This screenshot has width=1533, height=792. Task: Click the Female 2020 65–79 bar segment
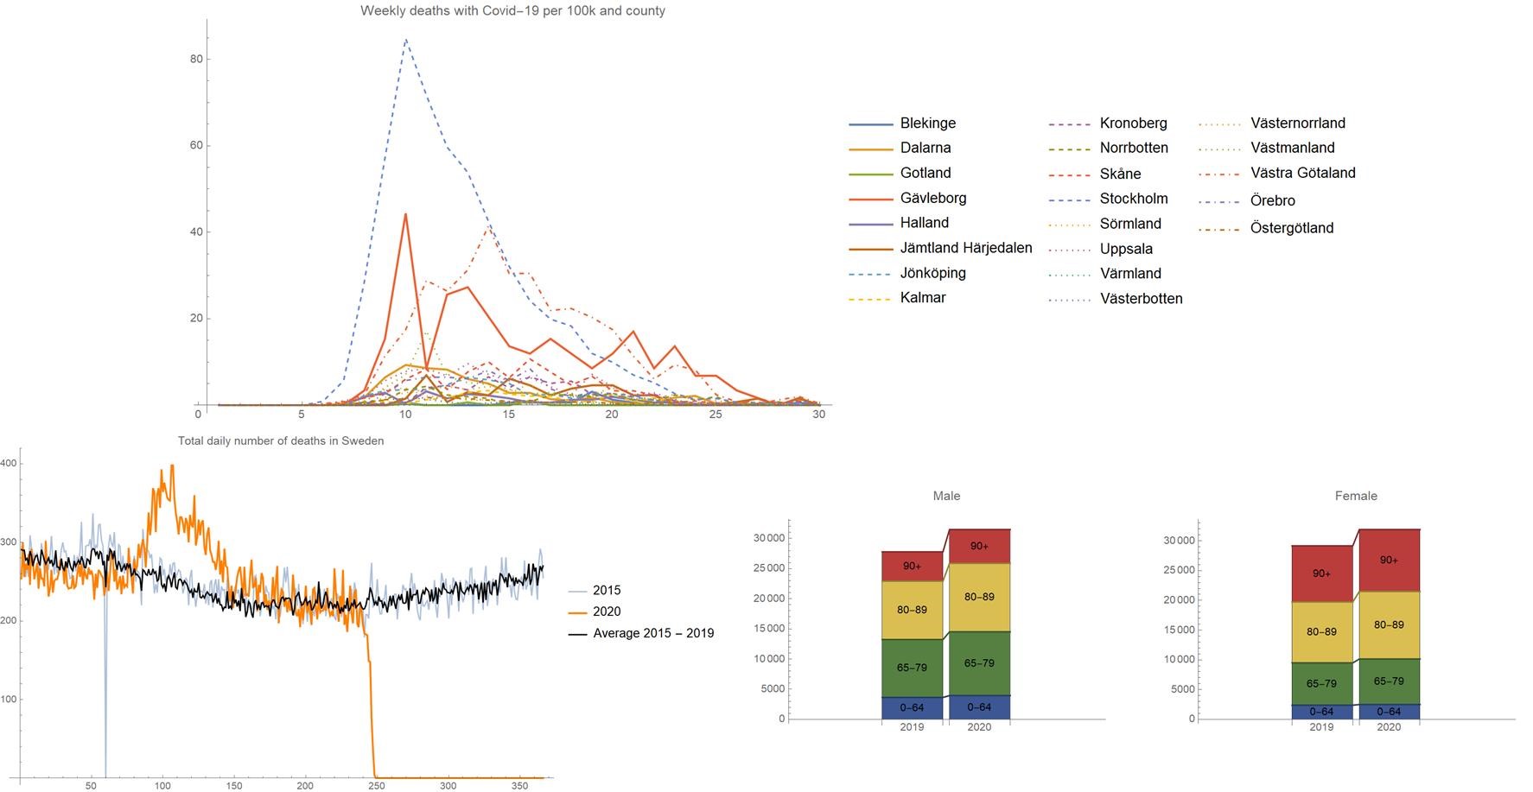coord(1389,681)
